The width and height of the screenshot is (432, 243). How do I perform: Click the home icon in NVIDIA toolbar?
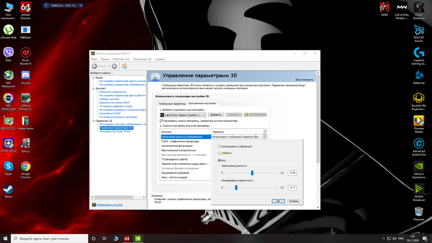click(x=125, y=66)
